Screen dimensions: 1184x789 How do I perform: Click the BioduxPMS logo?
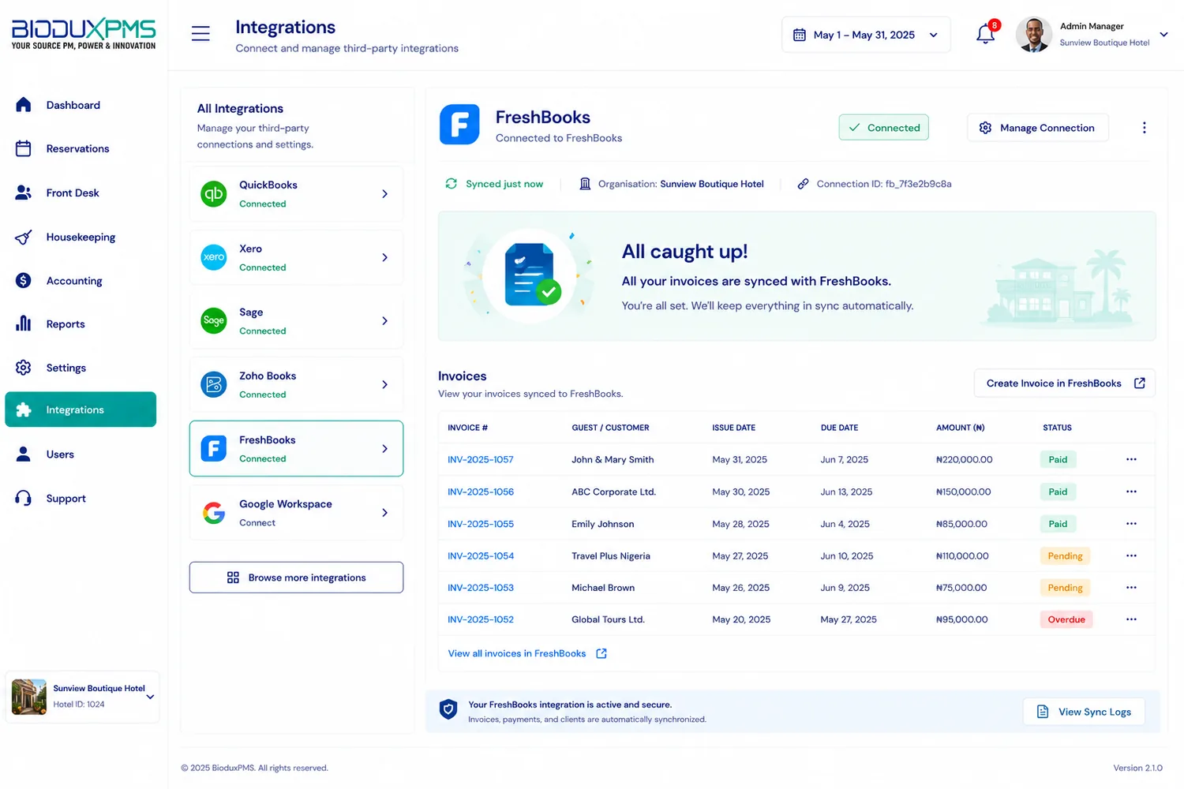point(84,35)
